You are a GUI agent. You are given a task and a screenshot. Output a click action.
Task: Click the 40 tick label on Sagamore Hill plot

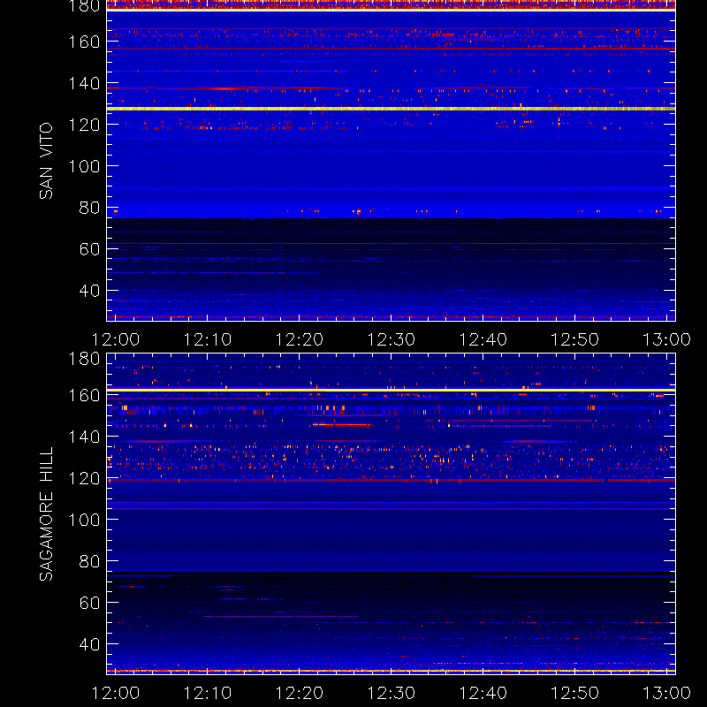click(89, 644)
